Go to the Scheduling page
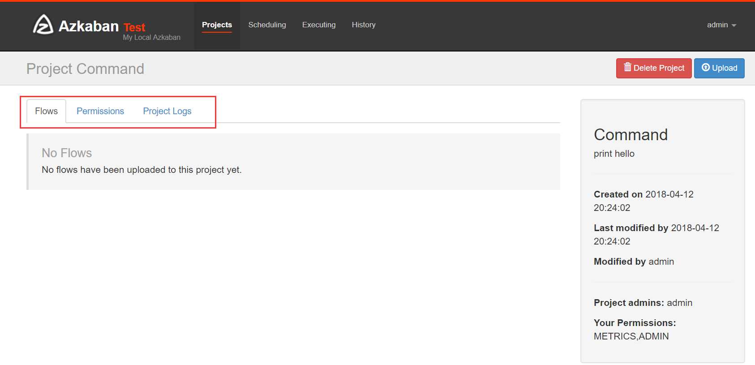 [267, 25]
